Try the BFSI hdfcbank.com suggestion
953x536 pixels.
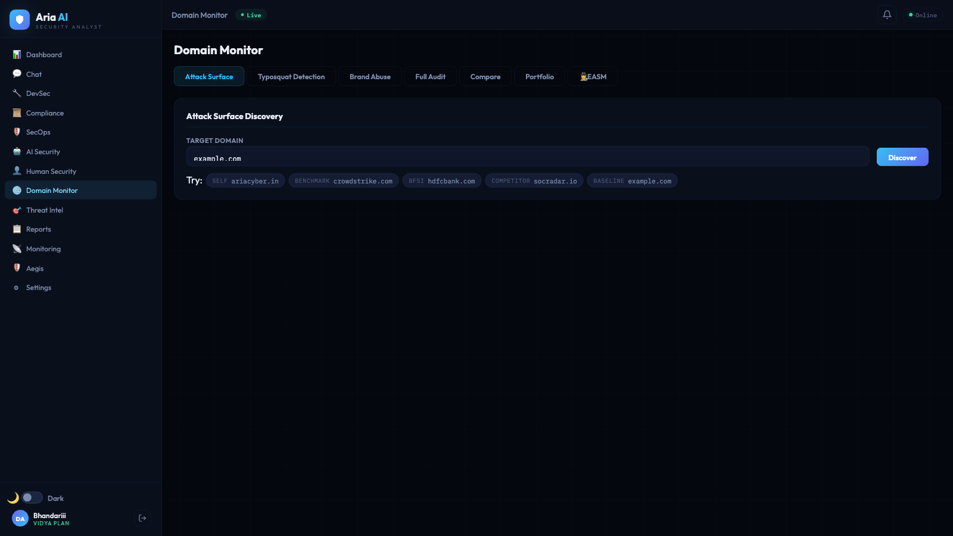pos(442,181)
